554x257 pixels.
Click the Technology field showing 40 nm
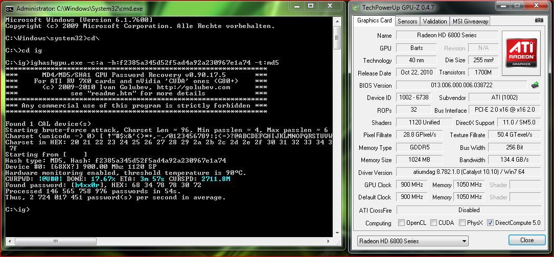(x=416, y=60)
